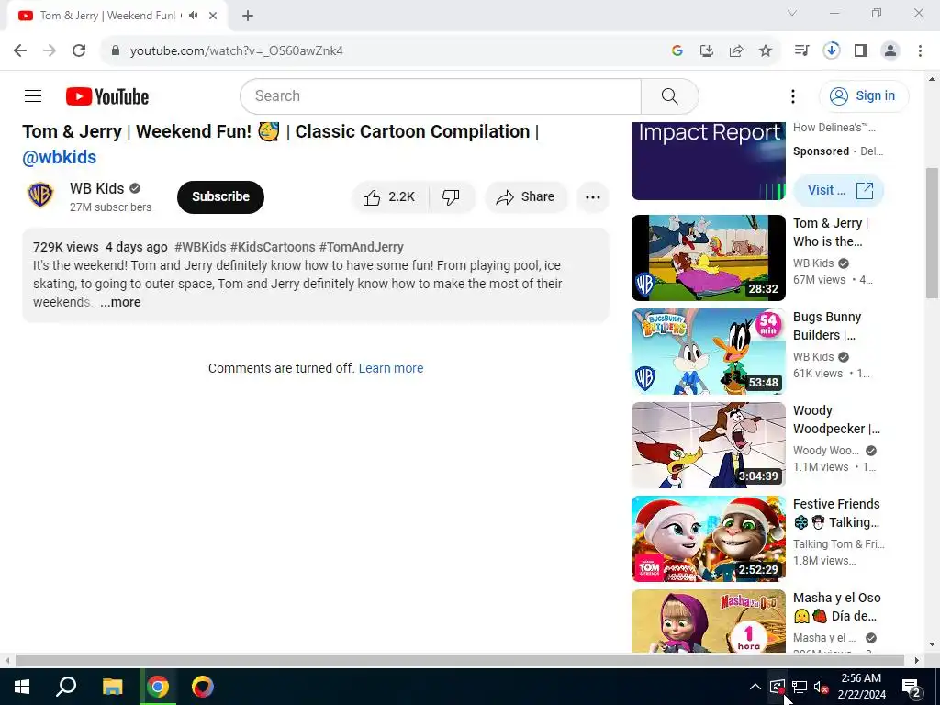Click the network tray icon
Screen dimensions: 940x705
800,687
